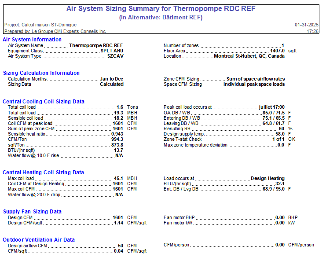The width and height of the screenshot is (326, 257).
Task: Click the Design airflow CFM value 50
Action: [x=120, y=246]
